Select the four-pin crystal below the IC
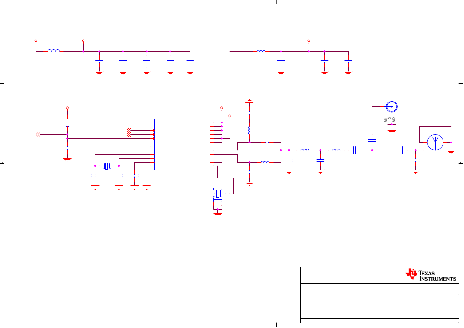464x328 pixels. [218, 194]
